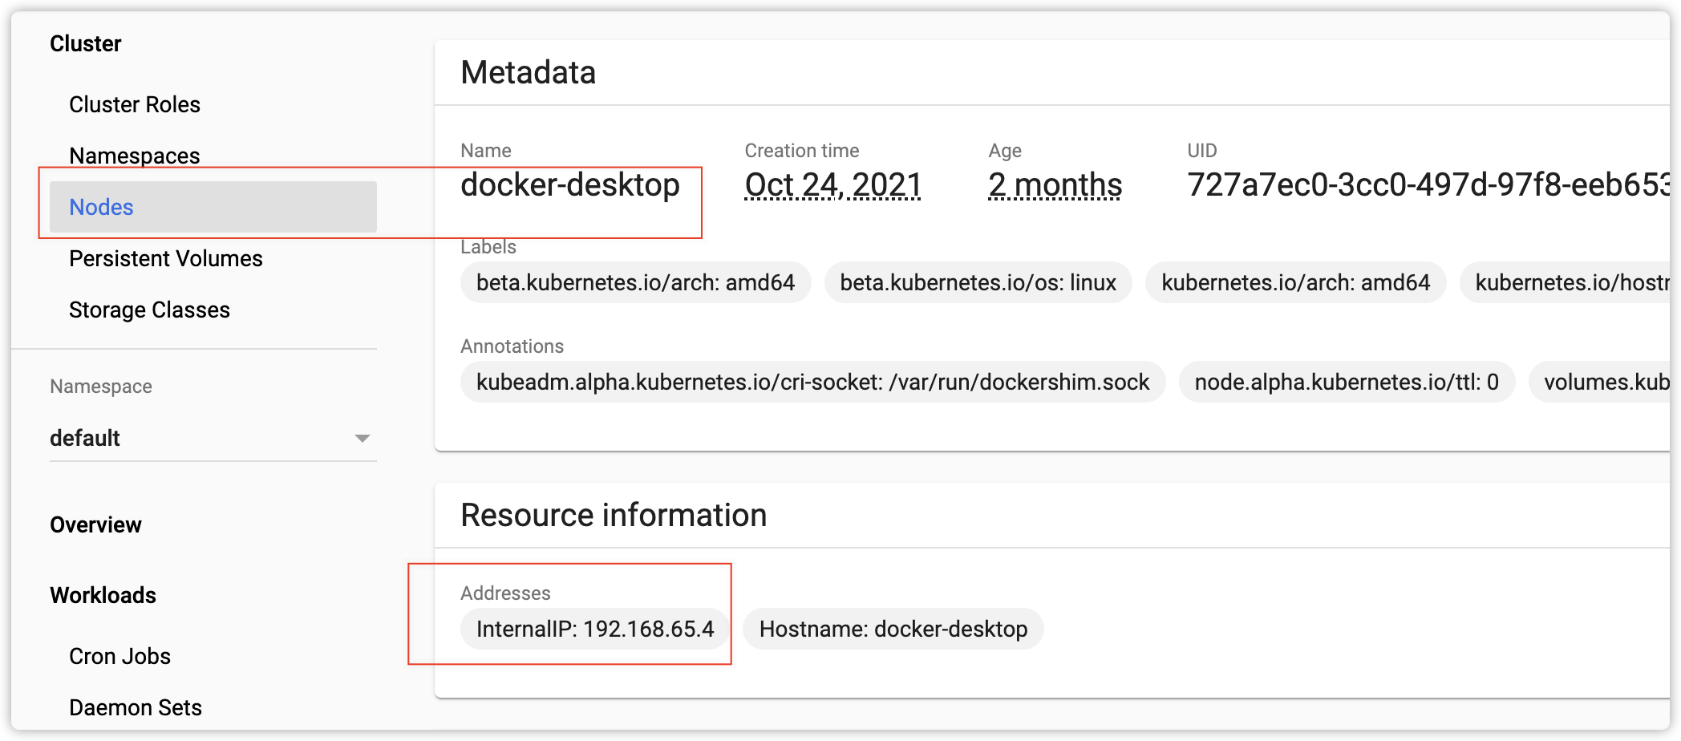
Task: Open Storage Classes page
Action: point(149,310)
